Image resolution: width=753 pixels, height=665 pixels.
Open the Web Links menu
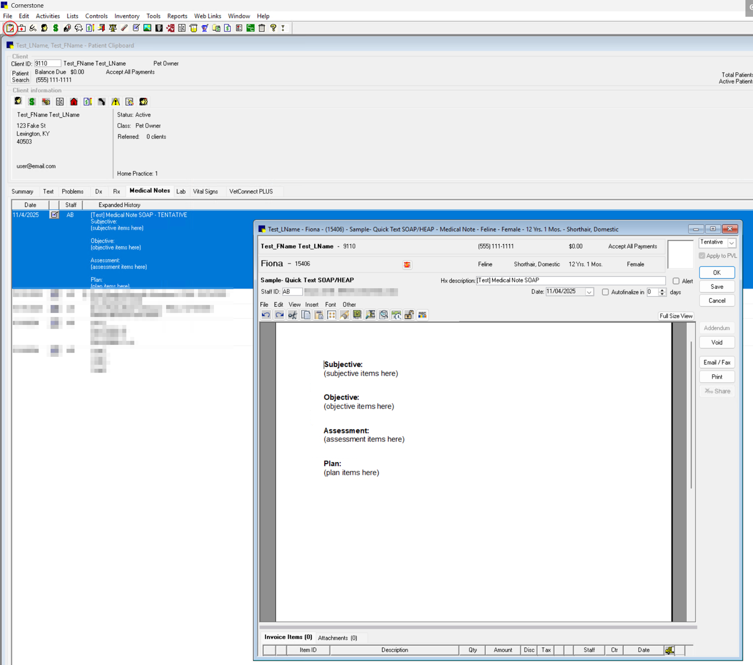click(x=208, y=16)
